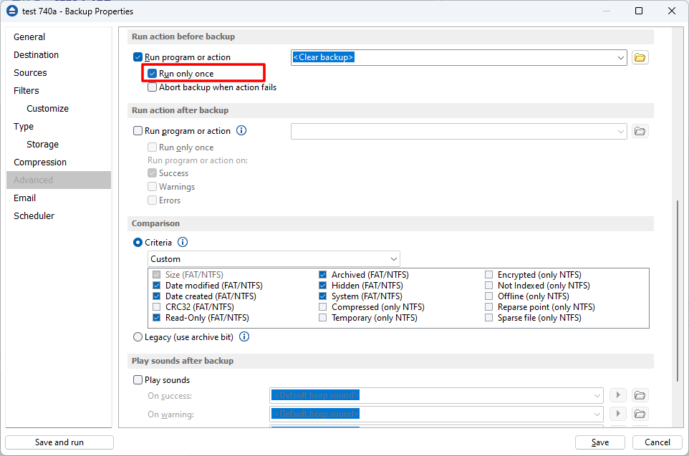Play the On warning sound preview
The image size is (689, 456).
[617, 414]
